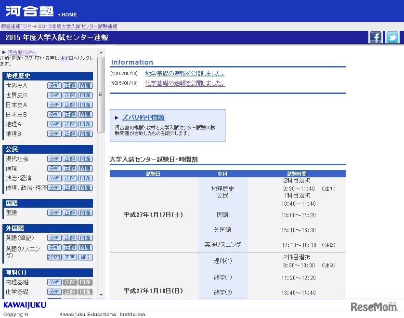Open 分析 for 世界史B
404x318 pixels.
click(54, 95)
